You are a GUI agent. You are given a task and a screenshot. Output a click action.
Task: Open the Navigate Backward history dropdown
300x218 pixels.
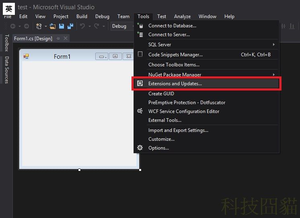(20, 26)
